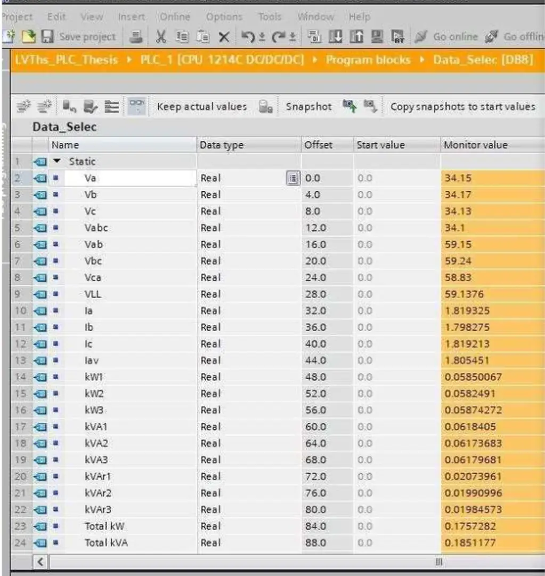Image resolution: width=545 pixels, height=576 pixels.
Task: Click the Cut scissors icon
Action: (x=161, y=37)
